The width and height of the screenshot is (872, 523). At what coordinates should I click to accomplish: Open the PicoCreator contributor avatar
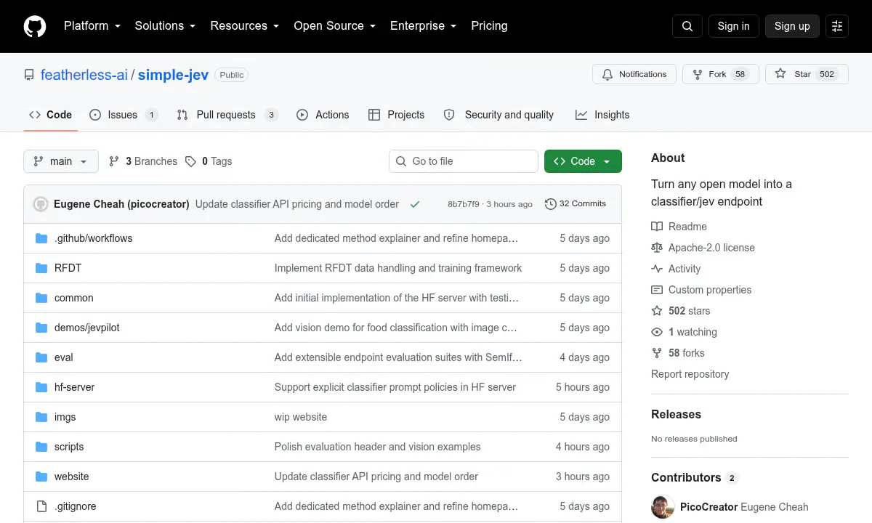[x=663, y=507]
